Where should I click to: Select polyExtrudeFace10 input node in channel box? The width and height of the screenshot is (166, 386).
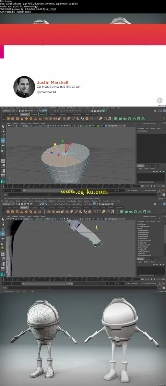(144, 241)
